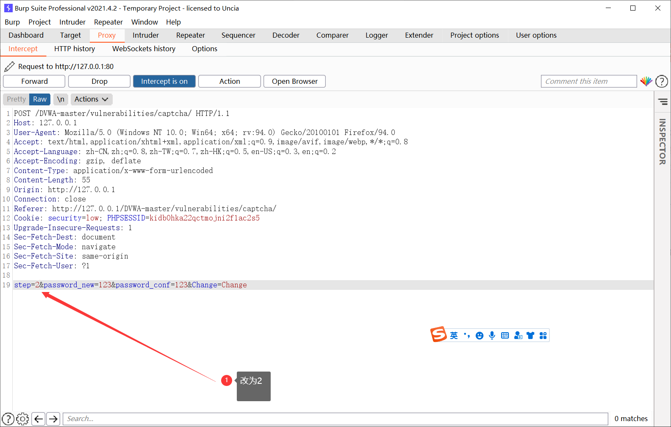Open Sogou skin shirt icon
The width and height of the screenshot is (671, 427).
click(530, 336)
